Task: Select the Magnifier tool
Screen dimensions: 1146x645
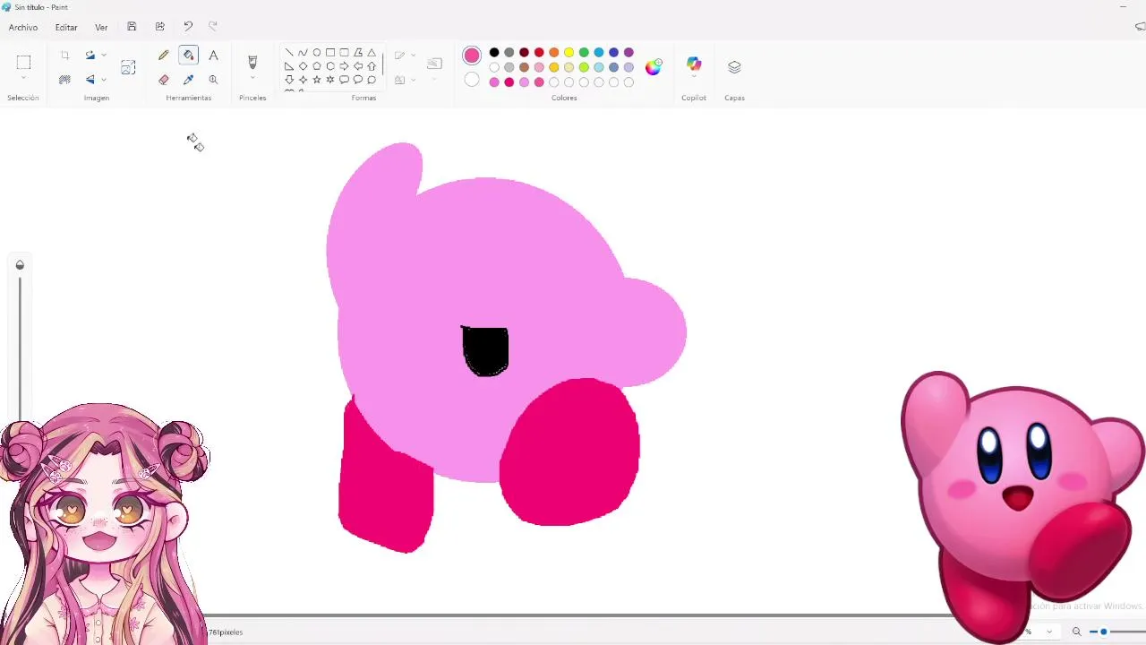Action: 213,80
